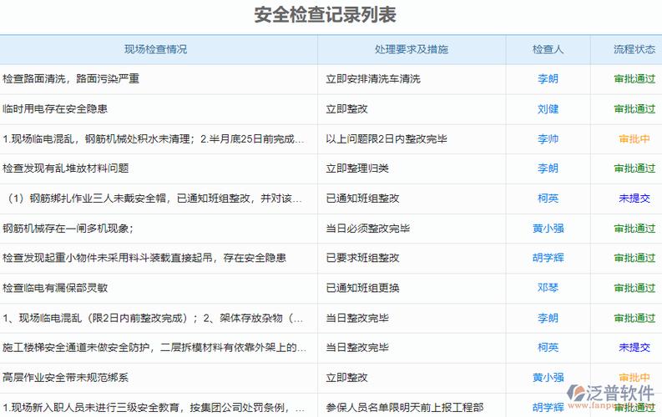Click 立即整改 in the 高层作业 row
This screenshot has height=417, width=662.
[346, 377]
